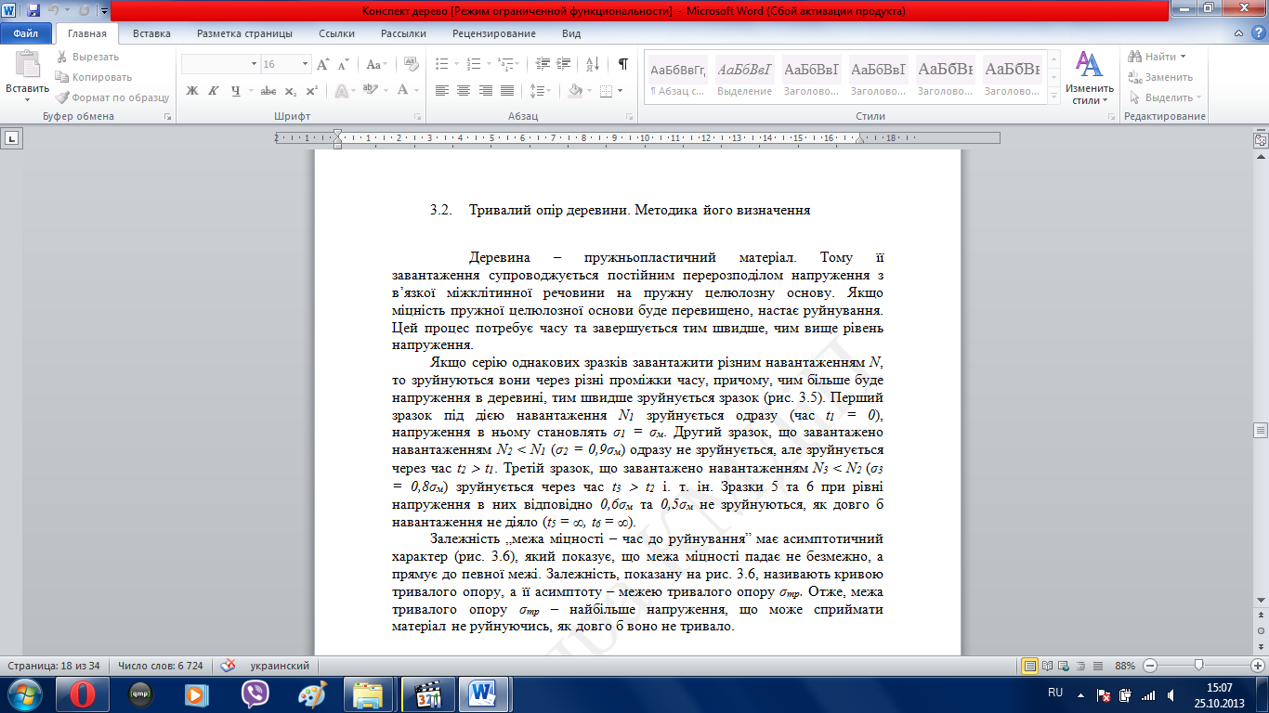This screenshot has width=1269, height=713.
Task: Adjust the zoom slider in status bar
Action: [x=1200, y=666]
